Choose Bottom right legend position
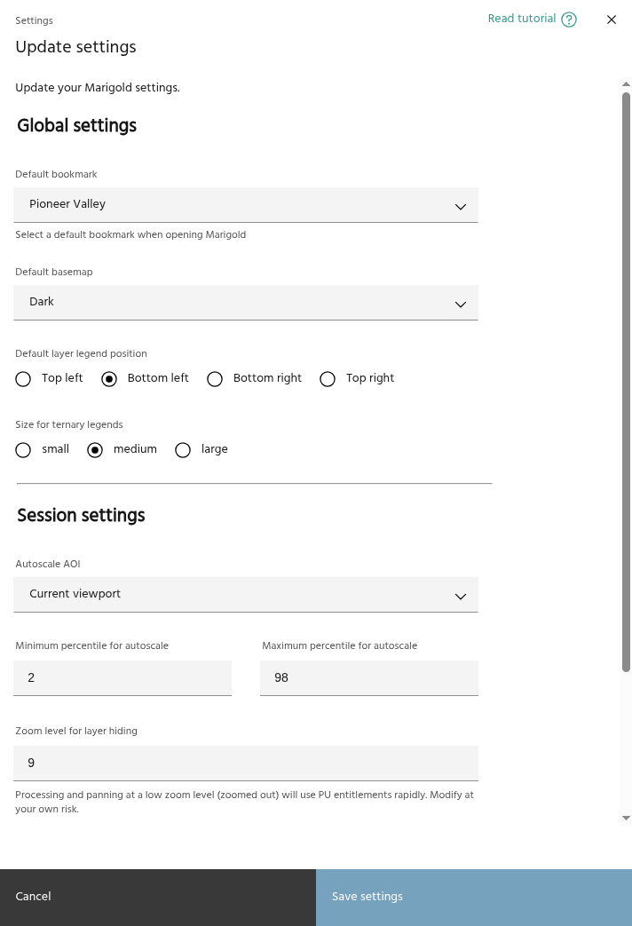The image size is (632, 926). pos(214,379)
